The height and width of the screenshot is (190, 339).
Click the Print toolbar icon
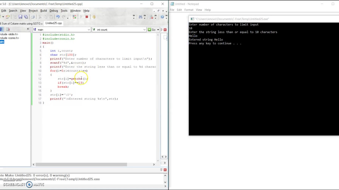(33, 17)
